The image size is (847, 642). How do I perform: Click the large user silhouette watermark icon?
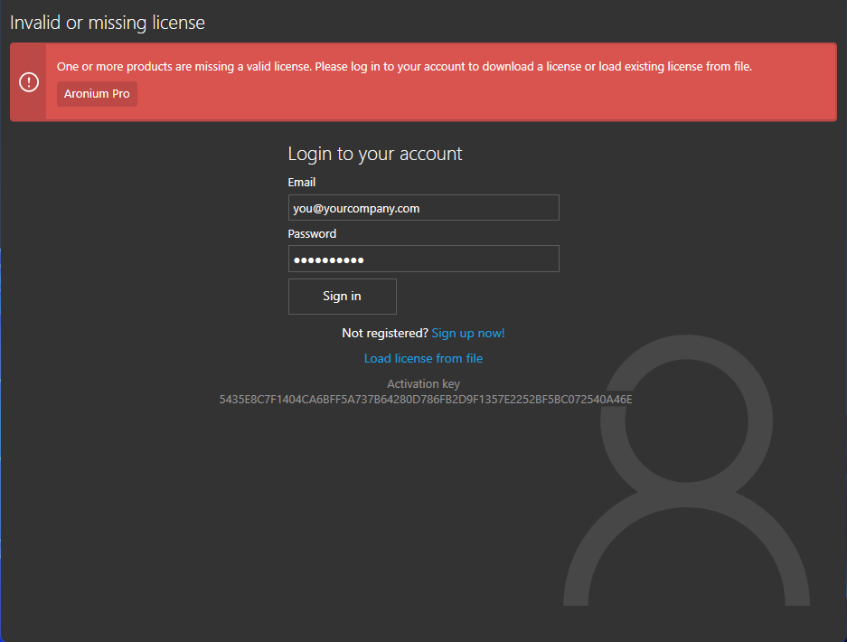[687, 488]
